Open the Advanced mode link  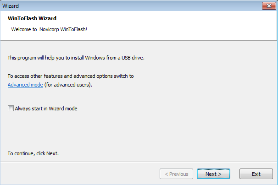click(x=25, y=85)
